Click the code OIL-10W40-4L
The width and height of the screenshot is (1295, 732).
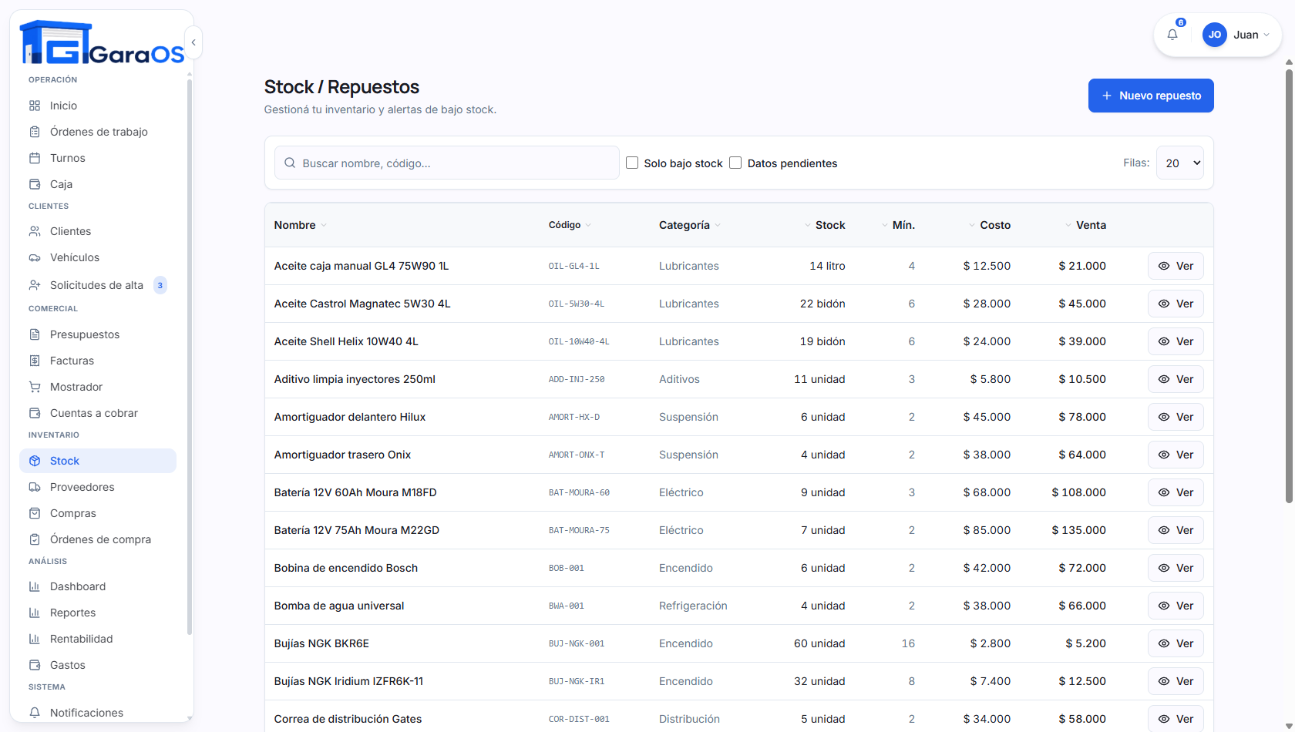click(579, 341)
